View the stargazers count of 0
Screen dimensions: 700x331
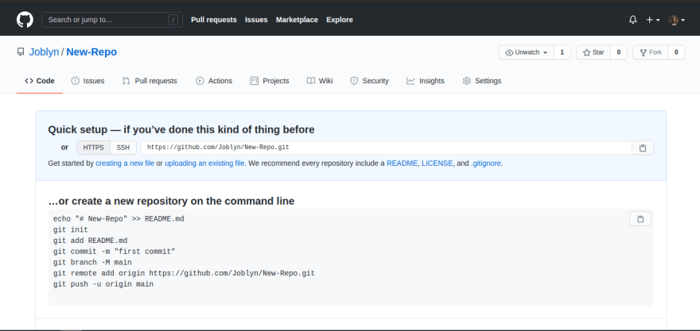pos(619,52)
